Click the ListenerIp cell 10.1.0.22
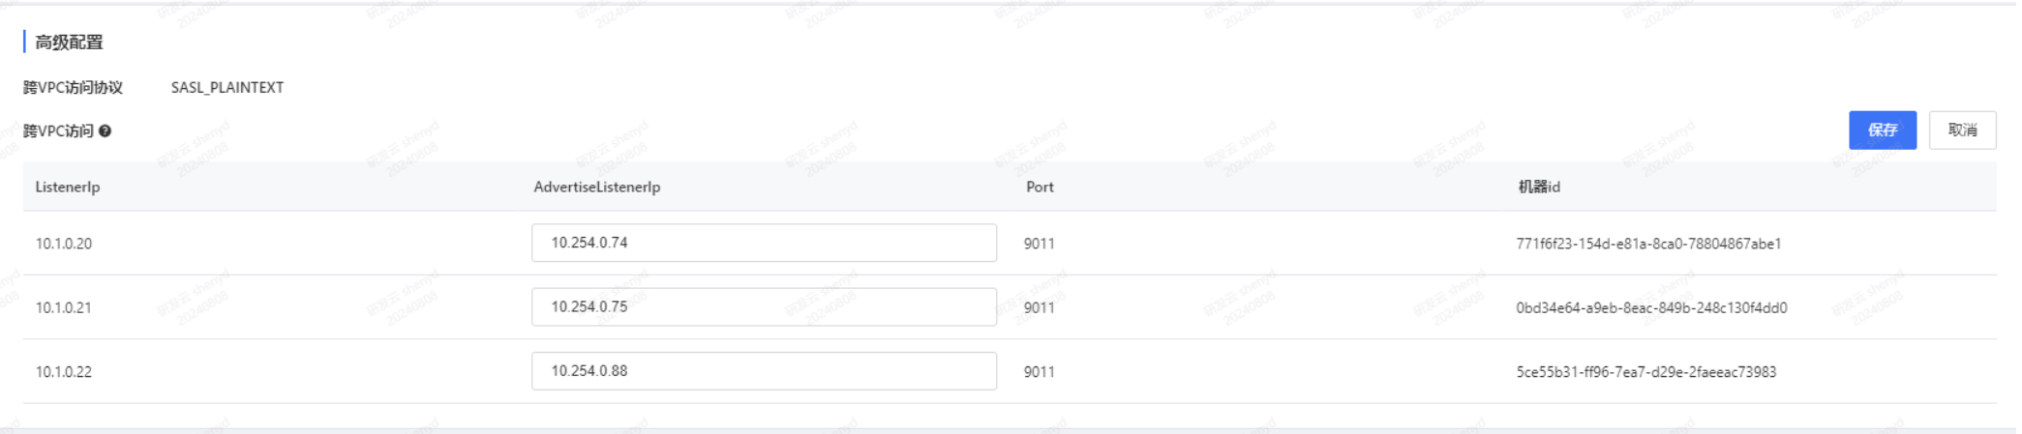 point(64,371)
